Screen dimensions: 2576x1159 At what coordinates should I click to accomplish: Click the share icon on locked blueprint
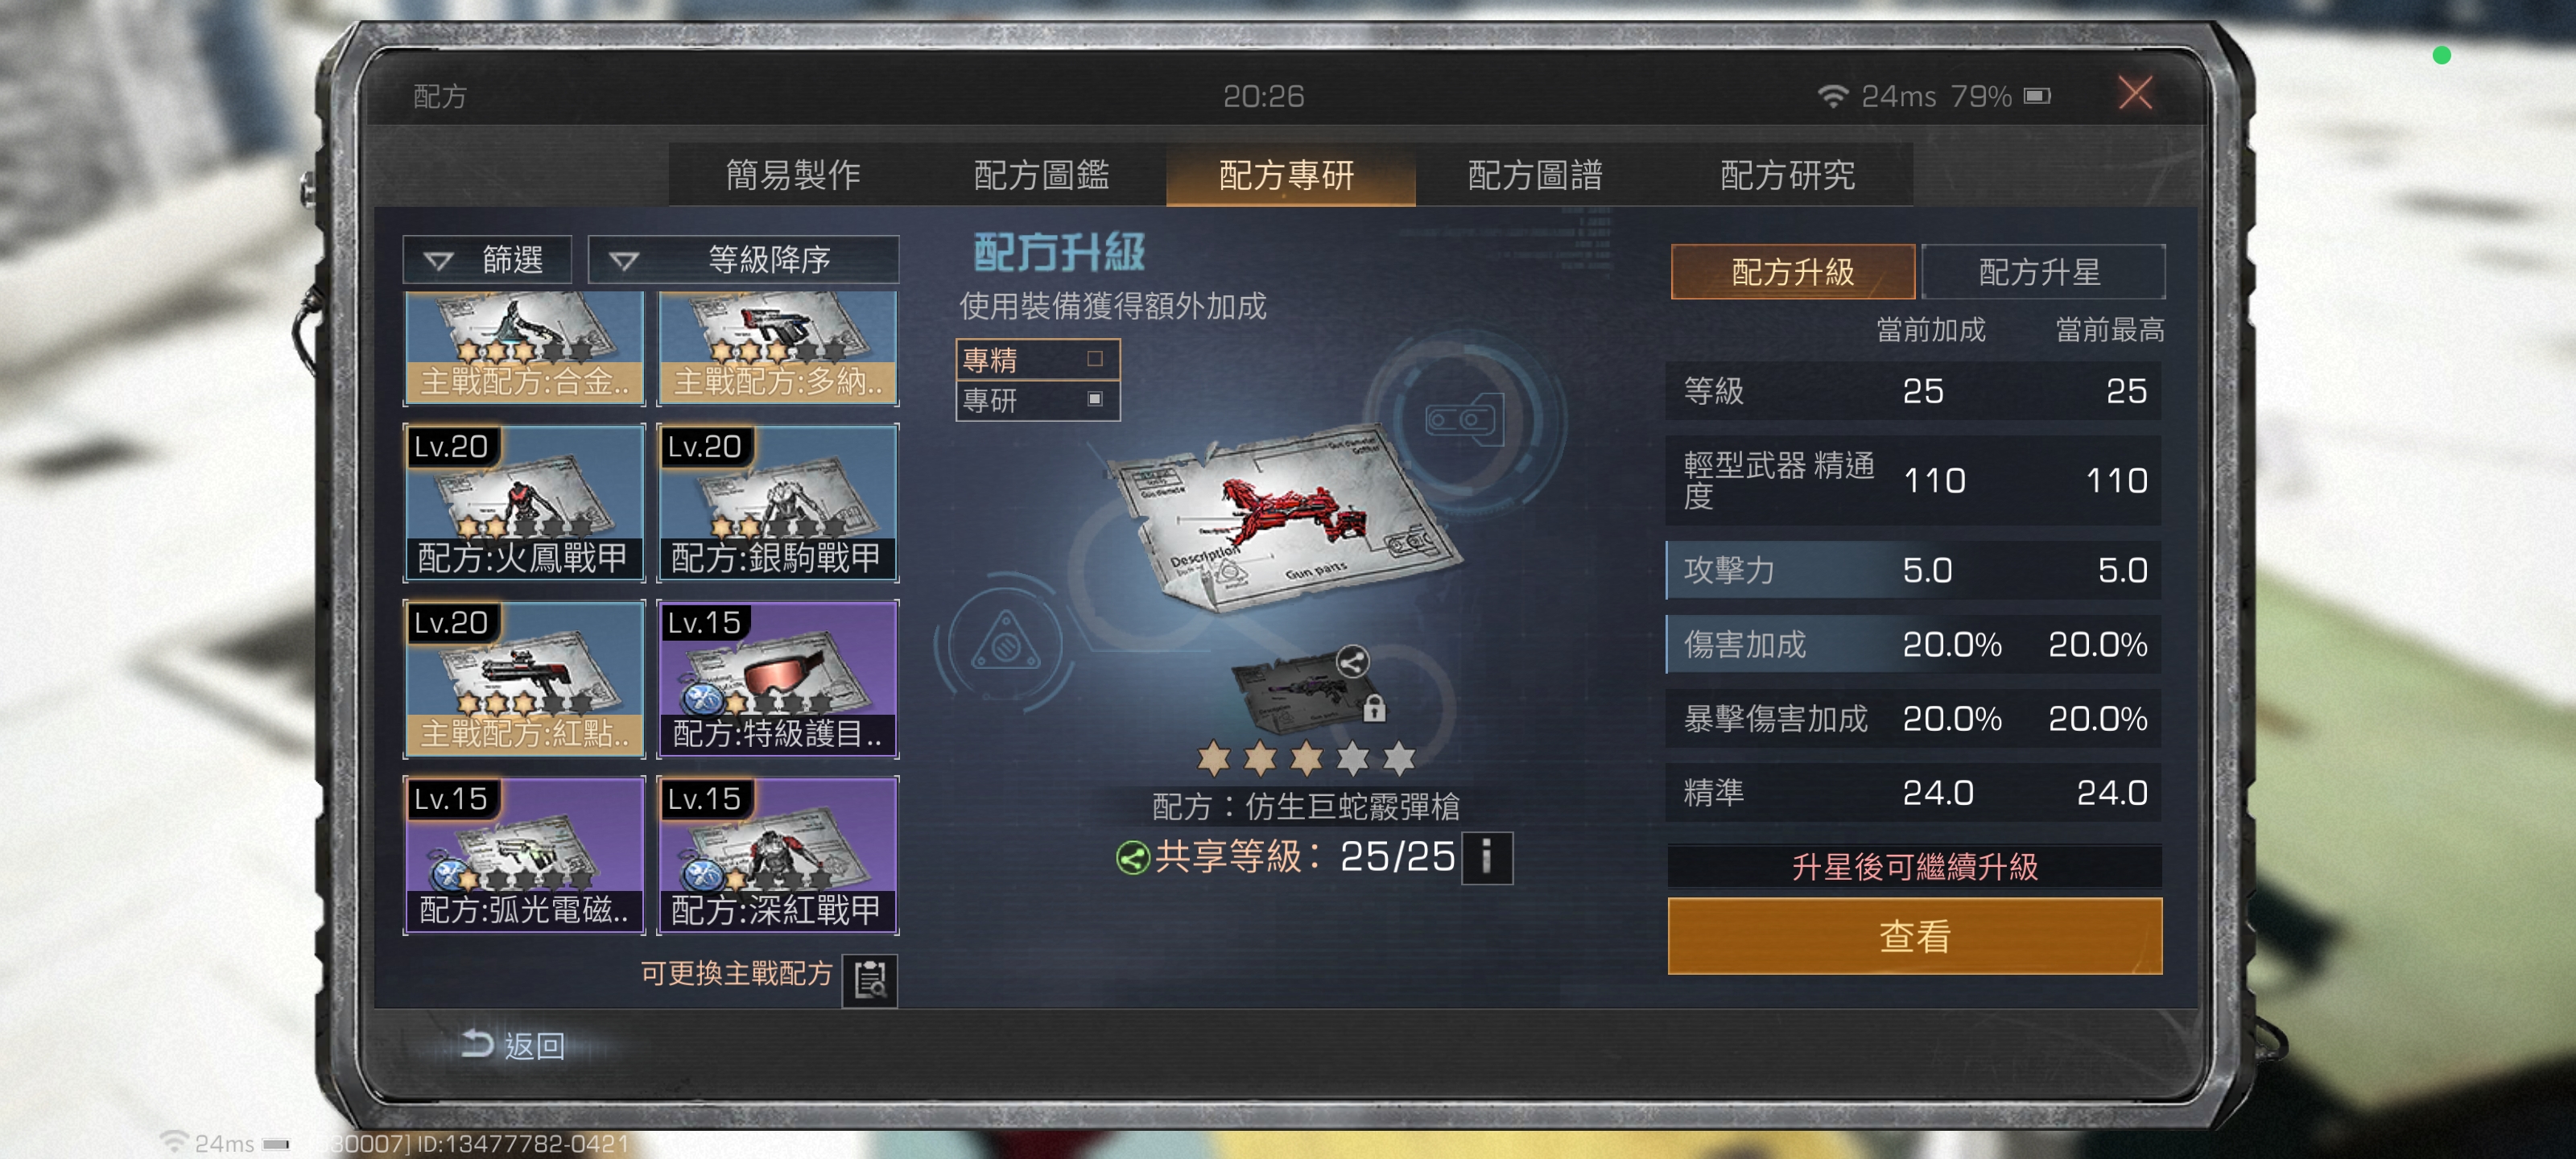point(1352,662)
